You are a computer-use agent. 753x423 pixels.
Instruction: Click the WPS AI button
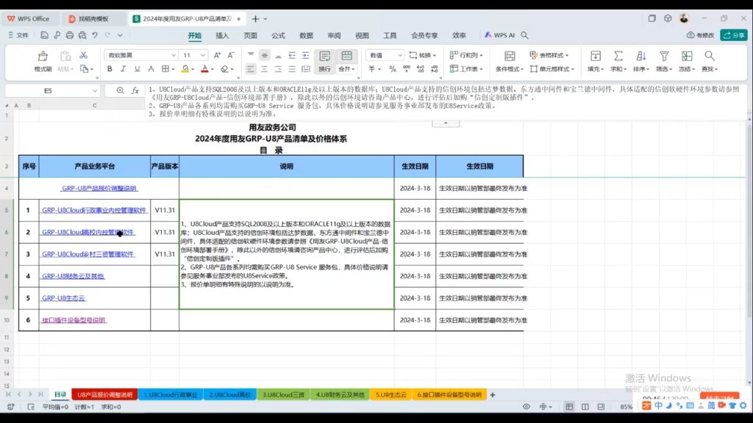499,35
